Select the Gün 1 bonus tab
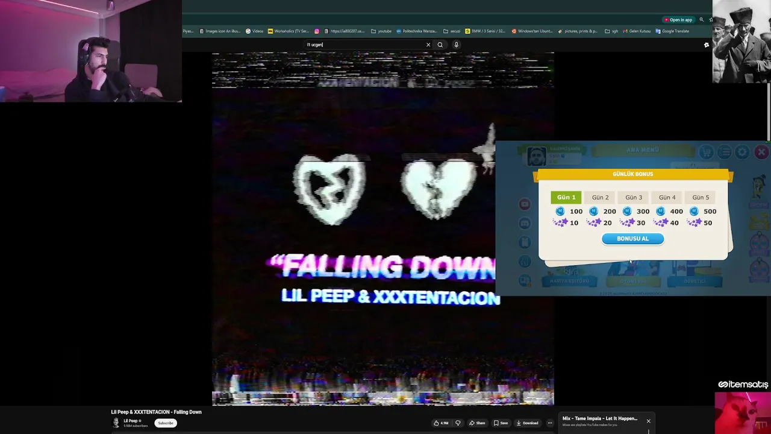Screen dimensions: 771x434 [x=566, y=197]
